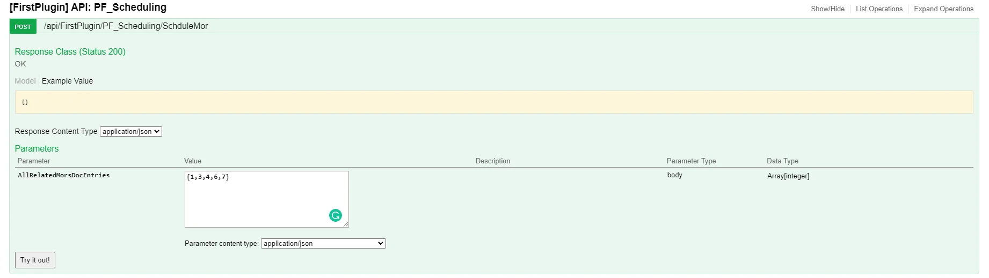Collapse the SchduleMor endpoint path
This screenshot has width=989, height=278.
126,26
